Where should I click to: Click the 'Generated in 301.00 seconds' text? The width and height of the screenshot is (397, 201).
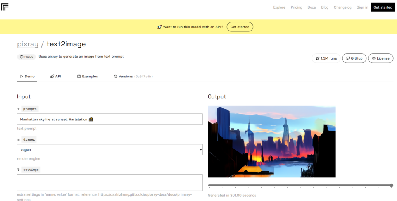[232, 196]
